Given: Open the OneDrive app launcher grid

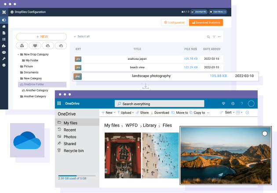Looking at the screenshot, I should point(59,103).
